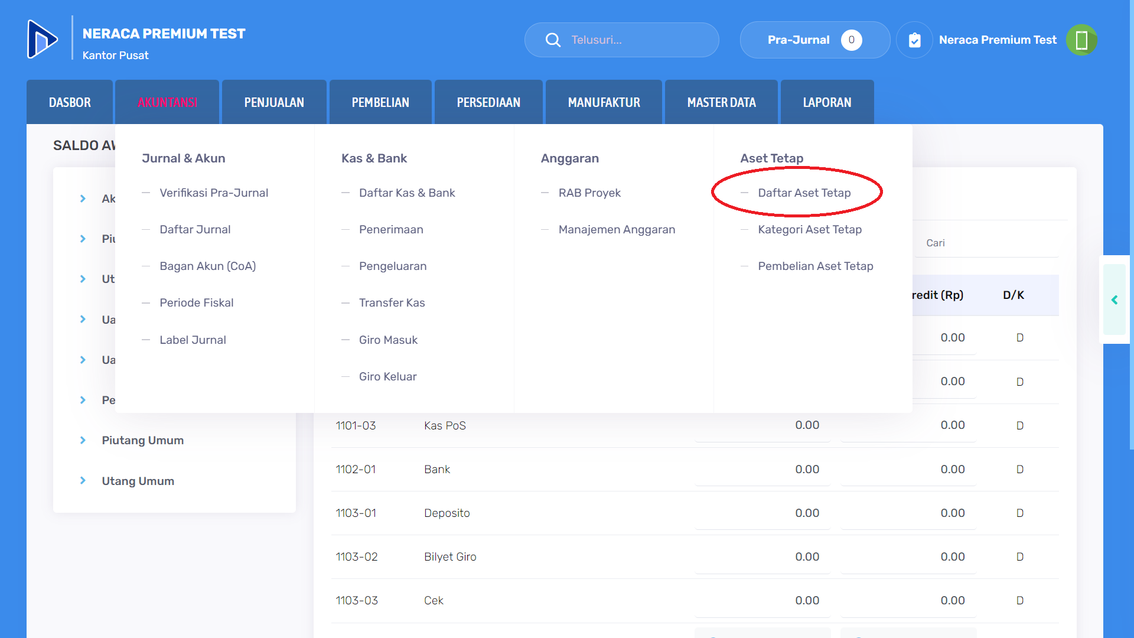The image size is (1134, 638).
Task: Click account code 1101-03
Action: coord(356,425)
